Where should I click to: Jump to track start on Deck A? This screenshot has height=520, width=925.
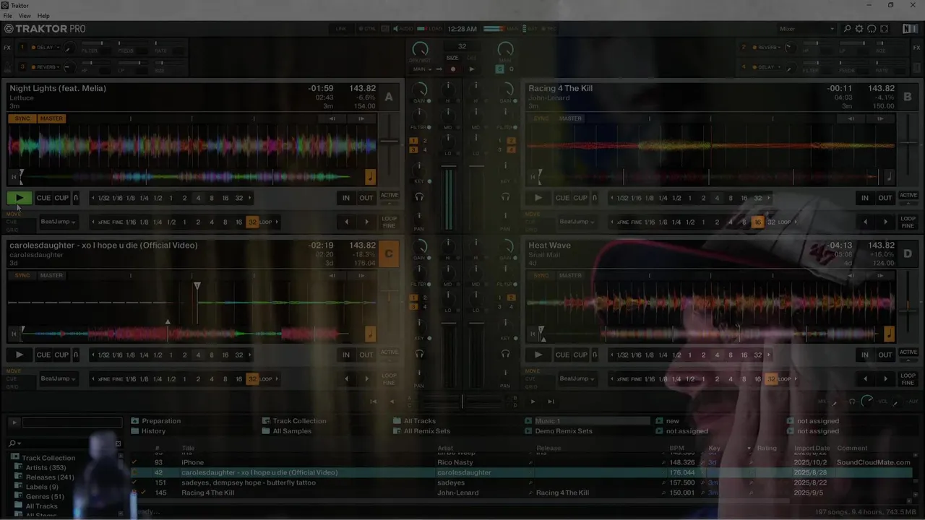(x=13, y=177)
